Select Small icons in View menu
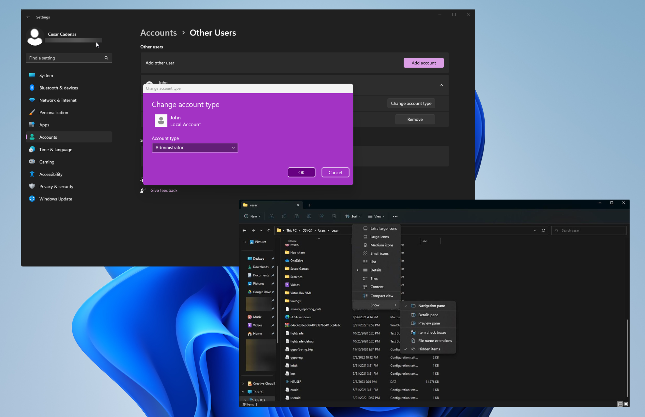 (x=377, y=253)
